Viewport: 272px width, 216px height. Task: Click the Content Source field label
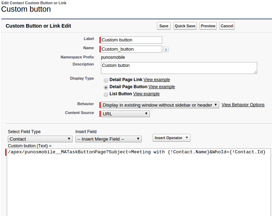[x=79, y=113]
